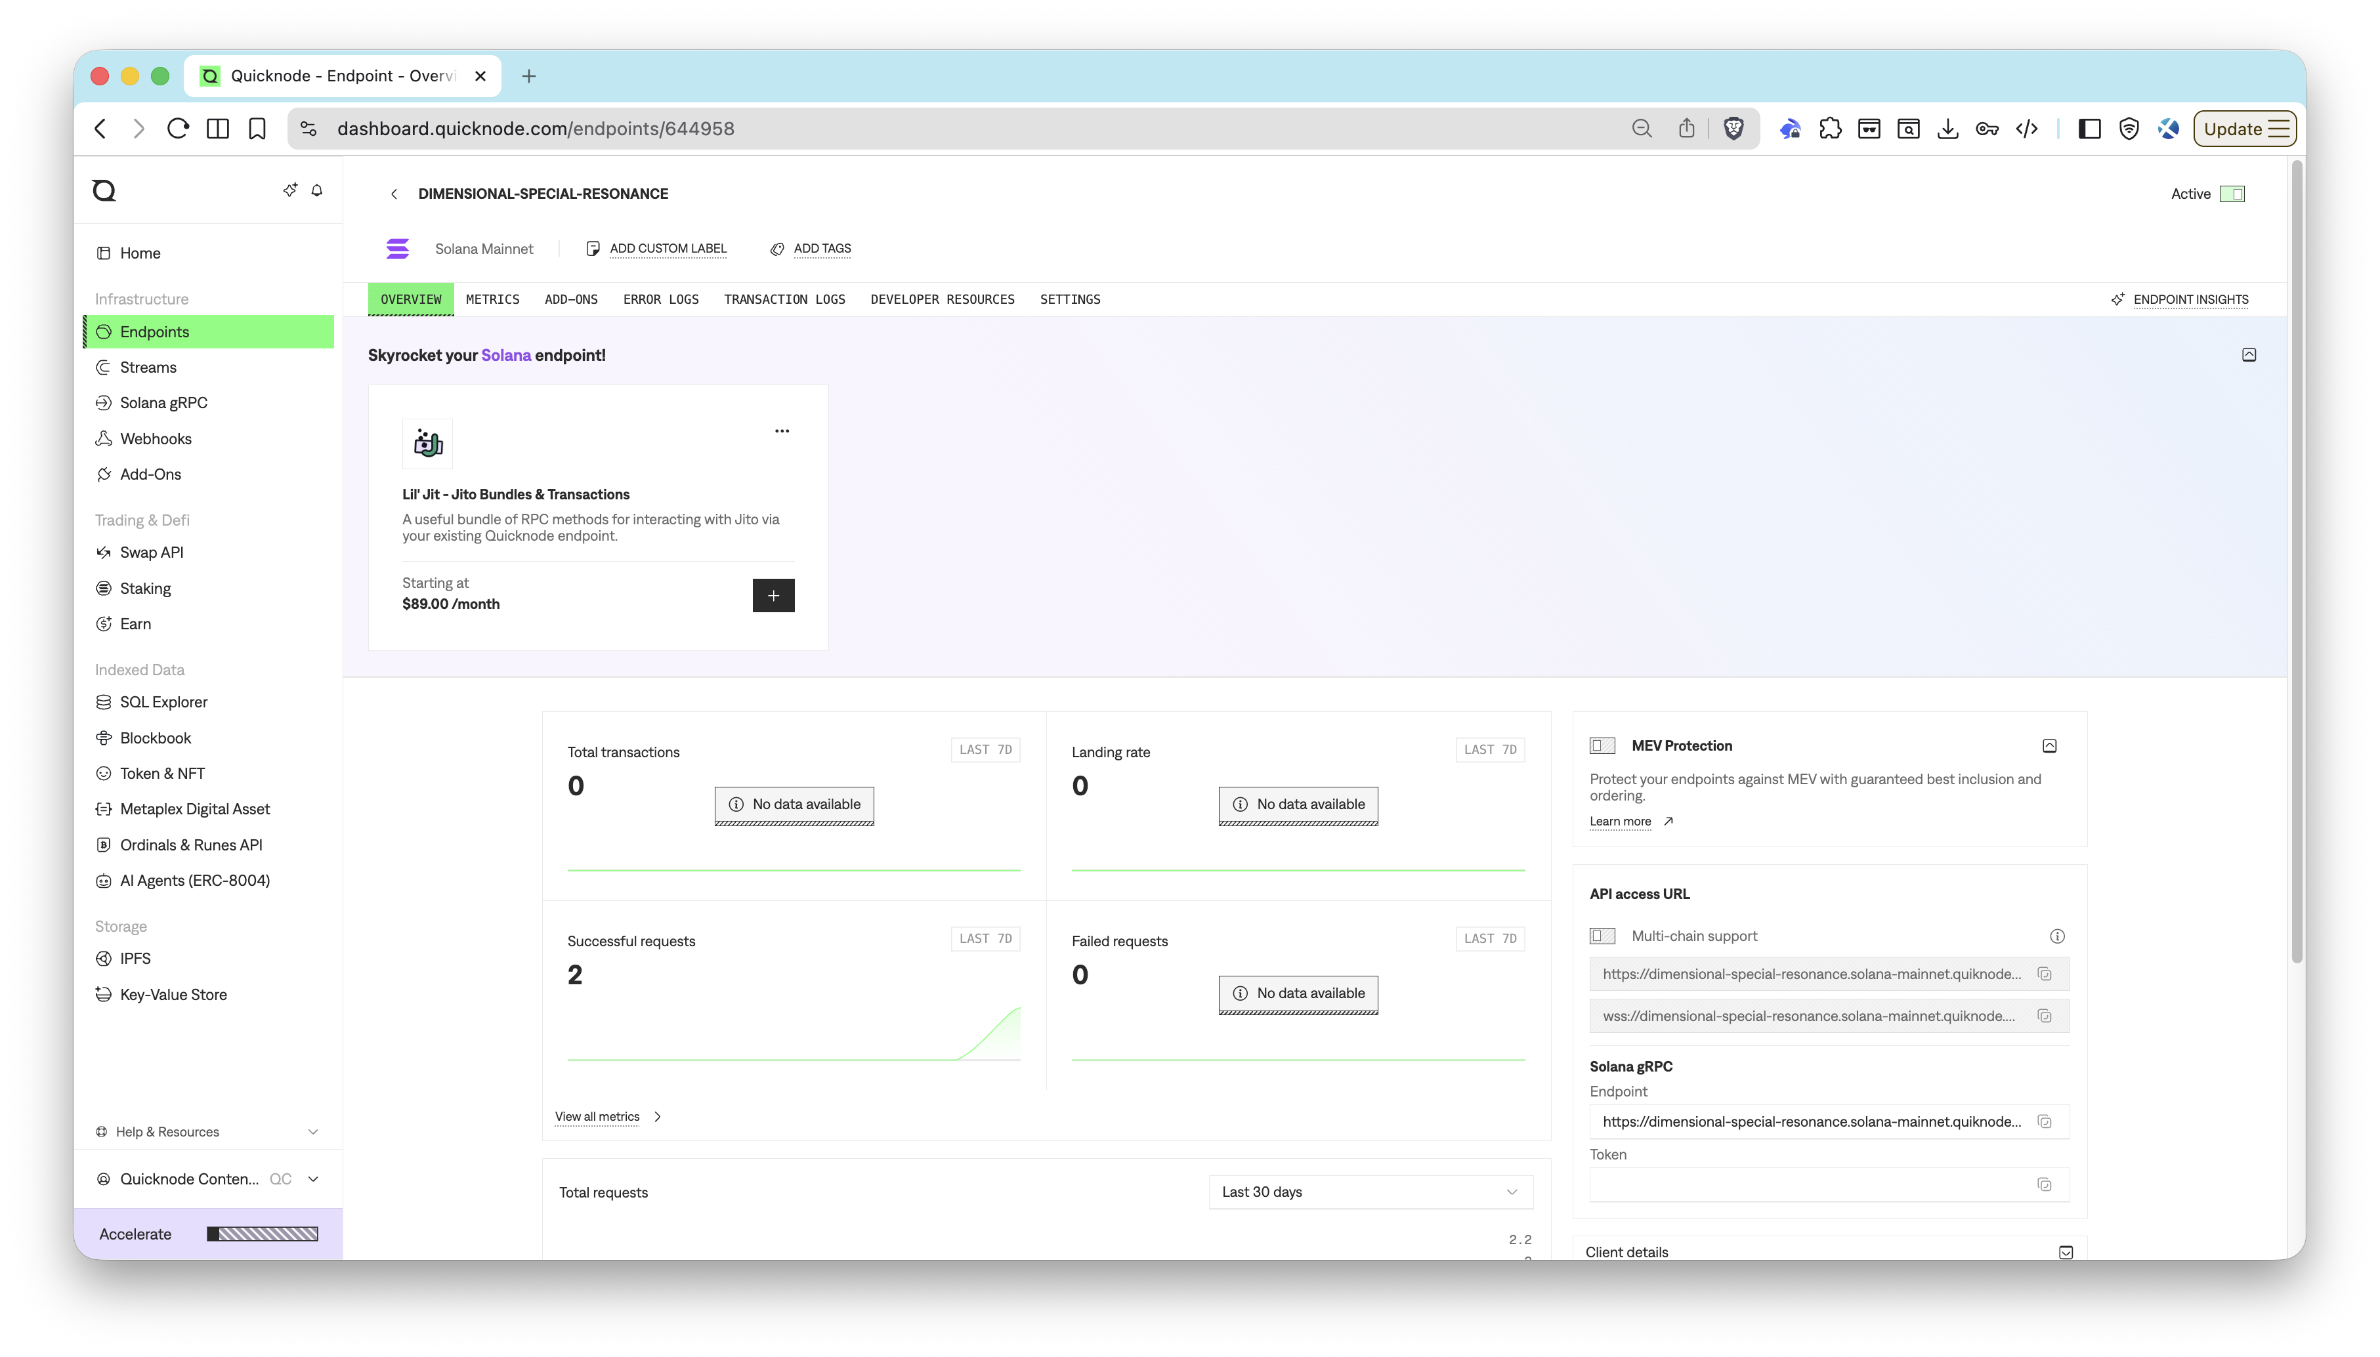Click the HTTPS API access URL field
The width and height of the screenshot is (2380, 1357).
click(1828, 974)
